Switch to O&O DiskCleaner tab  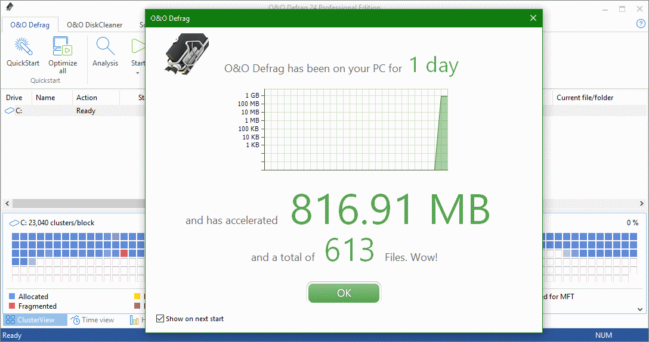click(x=94, y=25)
